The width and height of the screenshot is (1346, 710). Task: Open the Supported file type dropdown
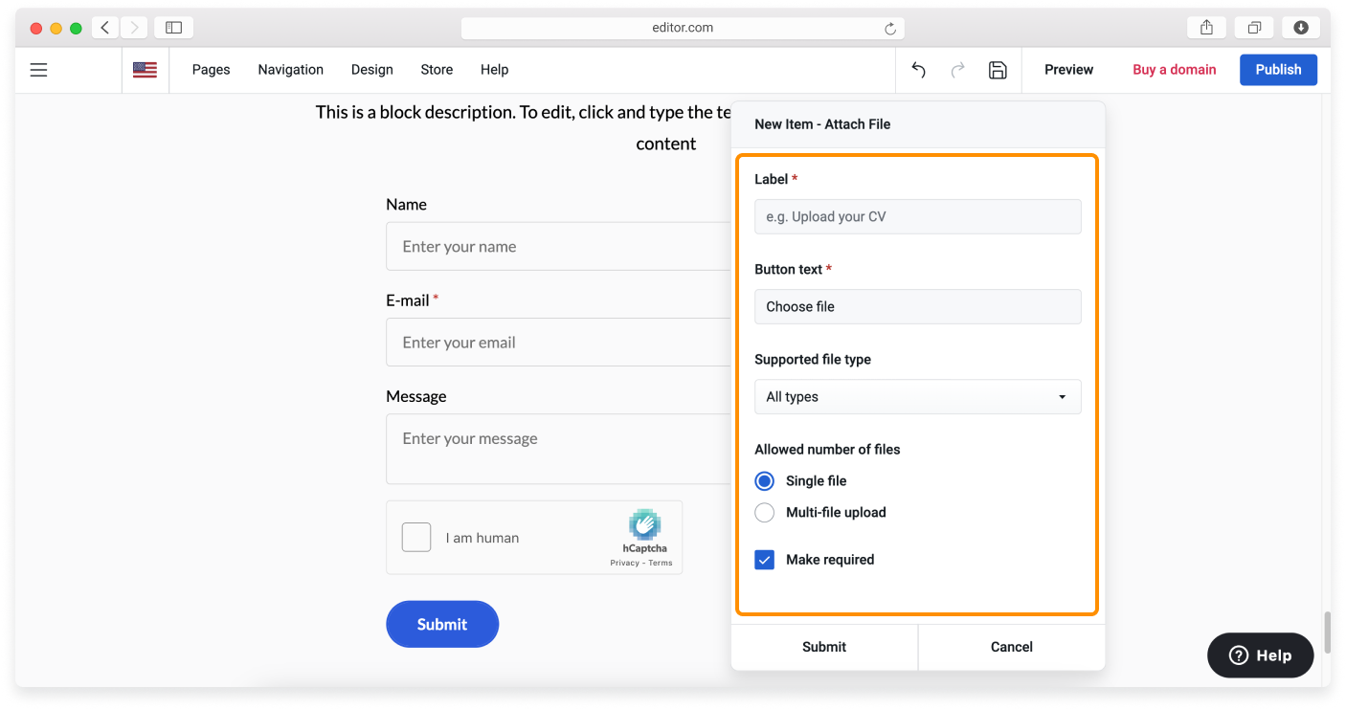click(x=917, y=397)
